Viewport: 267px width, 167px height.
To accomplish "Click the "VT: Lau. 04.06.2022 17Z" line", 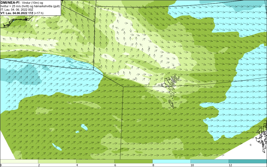I will click(17, 13).
